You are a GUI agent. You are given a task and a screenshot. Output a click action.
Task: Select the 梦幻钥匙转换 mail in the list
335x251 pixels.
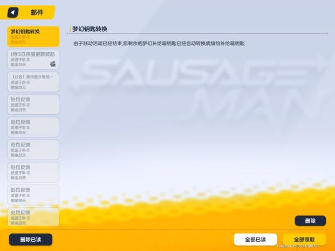tap(33, 37)
